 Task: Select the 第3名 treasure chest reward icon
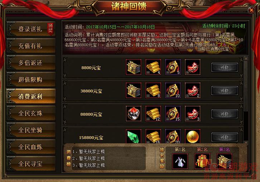coord(224,161)
